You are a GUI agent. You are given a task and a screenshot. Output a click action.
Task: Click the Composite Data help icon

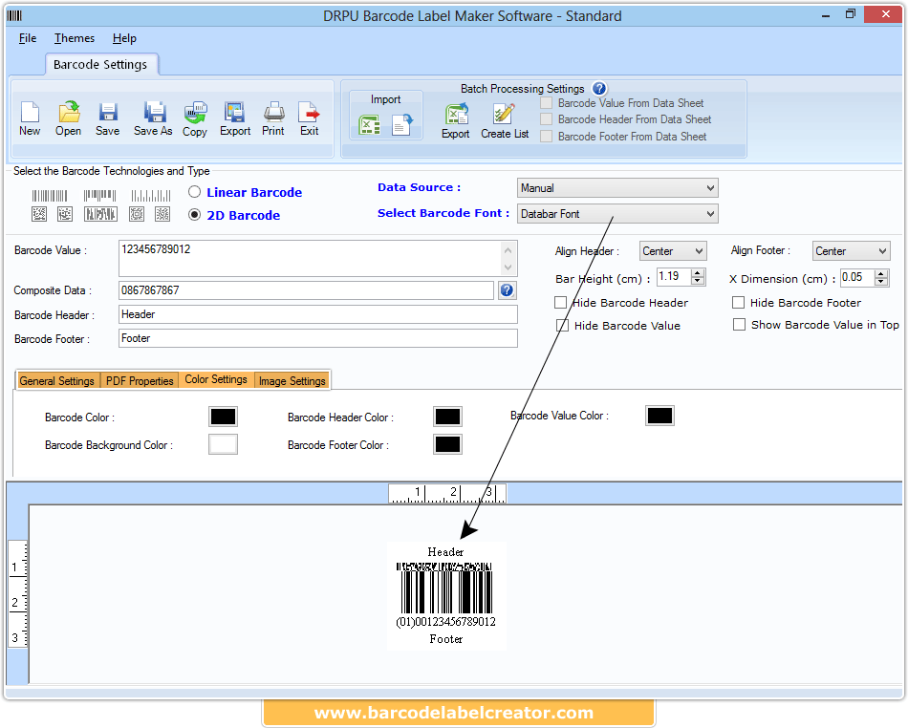click(507, 290)
